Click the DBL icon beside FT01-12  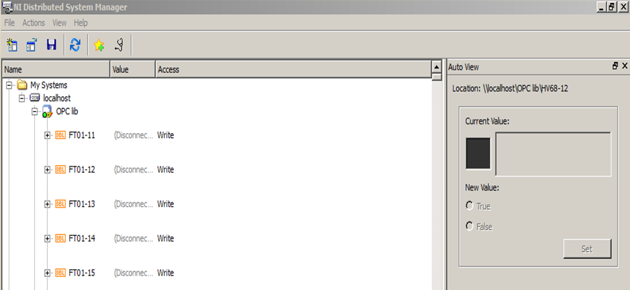pos(60,170)
